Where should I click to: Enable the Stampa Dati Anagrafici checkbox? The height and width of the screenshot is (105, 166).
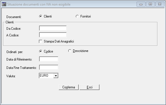click(40, 41)
